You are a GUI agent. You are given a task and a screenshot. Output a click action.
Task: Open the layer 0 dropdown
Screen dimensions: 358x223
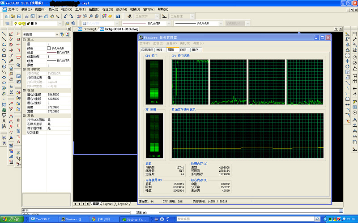tap(60, 24)
